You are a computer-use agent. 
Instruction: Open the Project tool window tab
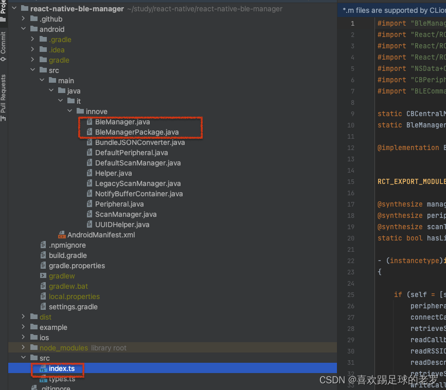(3, 11)
